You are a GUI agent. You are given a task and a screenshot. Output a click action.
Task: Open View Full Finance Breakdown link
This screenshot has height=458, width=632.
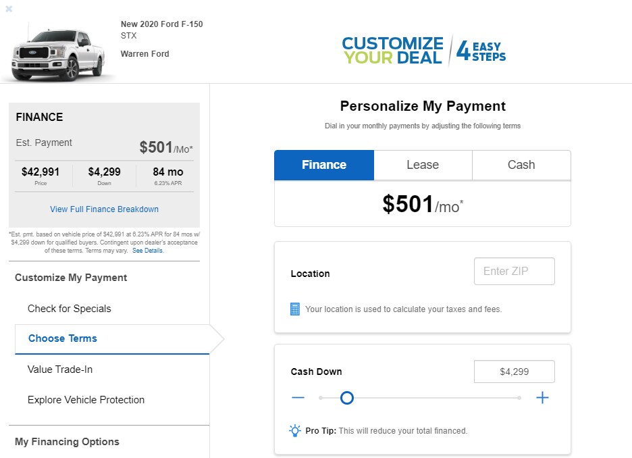point(105,209)
